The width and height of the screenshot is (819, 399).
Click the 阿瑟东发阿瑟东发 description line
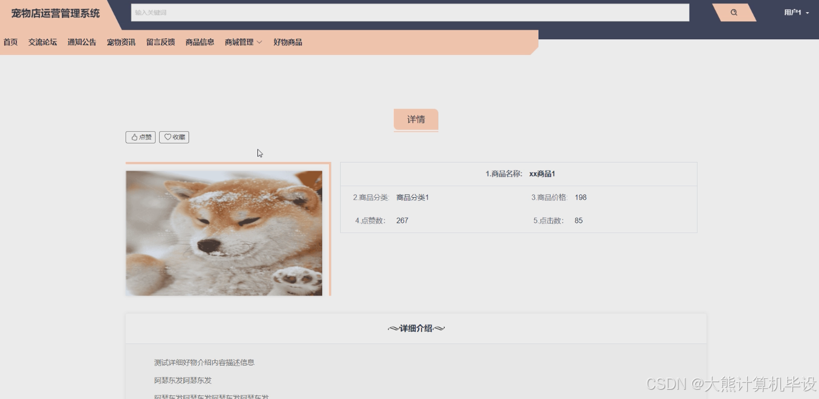(x=183, y=380)
